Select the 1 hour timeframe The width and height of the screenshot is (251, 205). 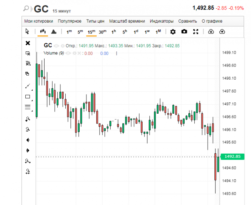click(x=114, y=32)
